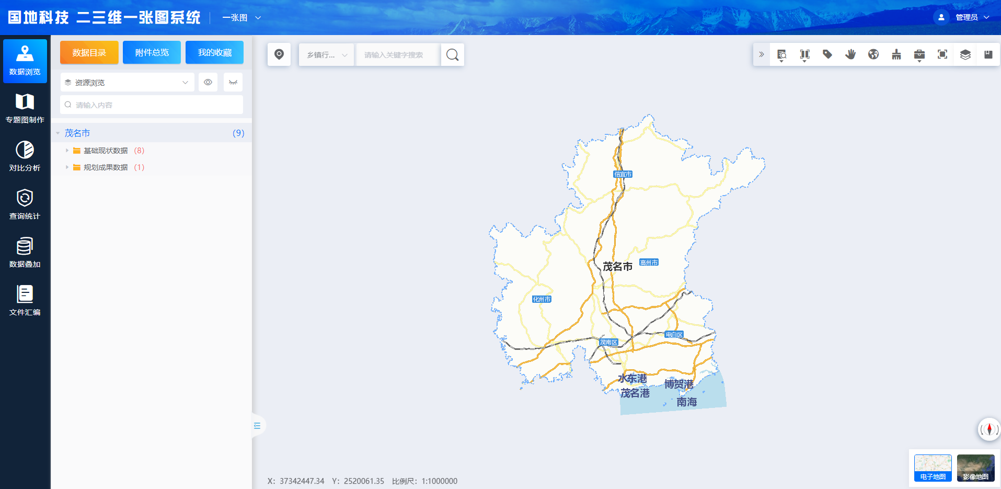Click the clear brush tool

point(896,54)
